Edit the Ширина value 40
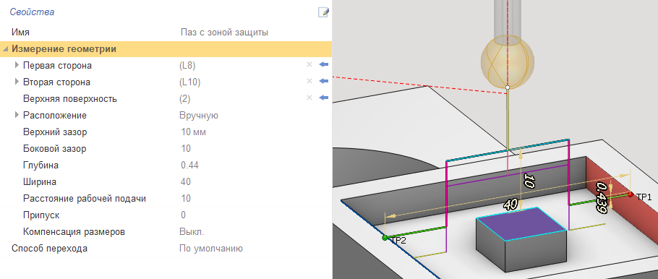Viewport: 658px width, 279px height. pyautogui.click(x=186, y=181)
